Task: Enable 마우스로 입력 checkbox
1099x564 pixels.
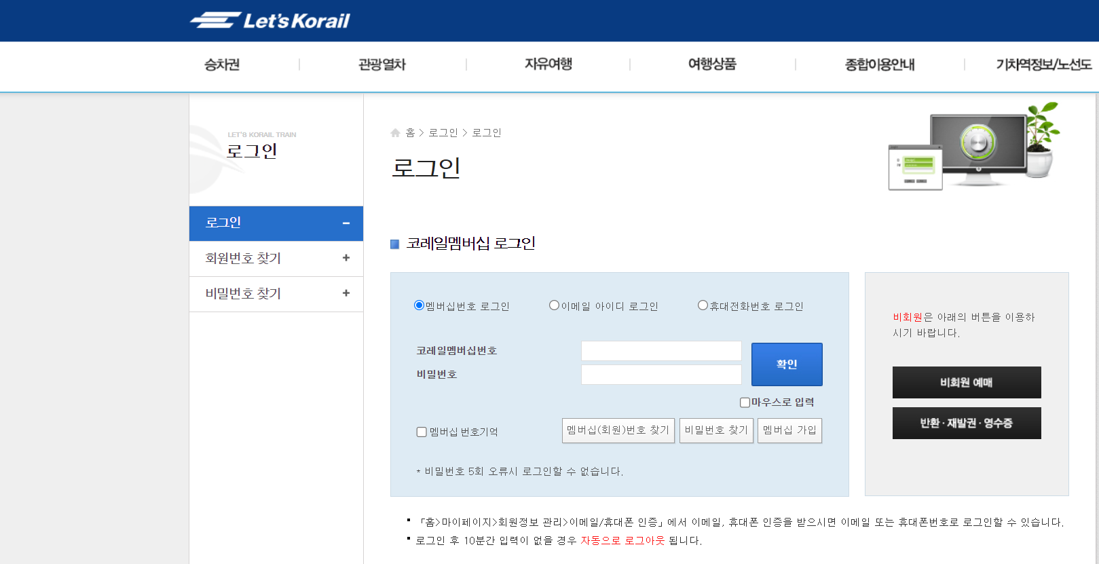Action: click(745, 402)
